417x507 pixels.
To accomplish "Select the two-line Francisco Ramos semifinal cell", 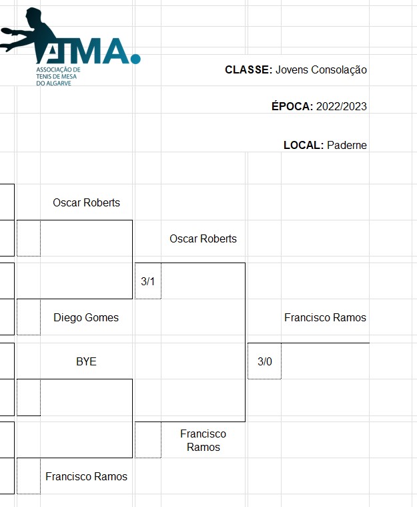I will (203, 440).
